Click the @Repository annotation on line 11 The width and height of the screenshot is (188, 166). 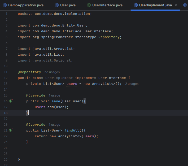click(29, 72)
